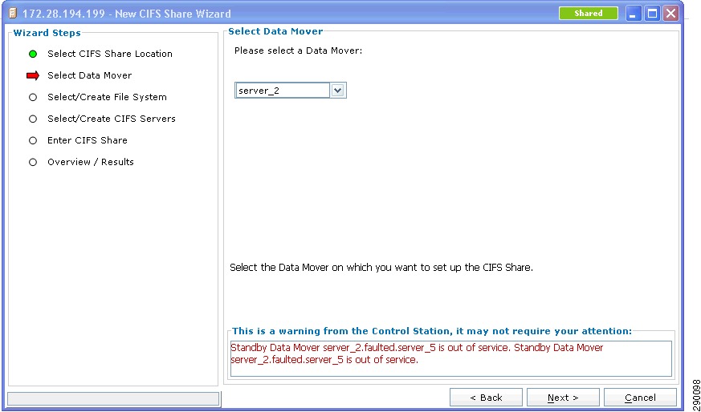Click the circle next to Select/Create File System
701x412 pixels.
[x=33, y=97]
